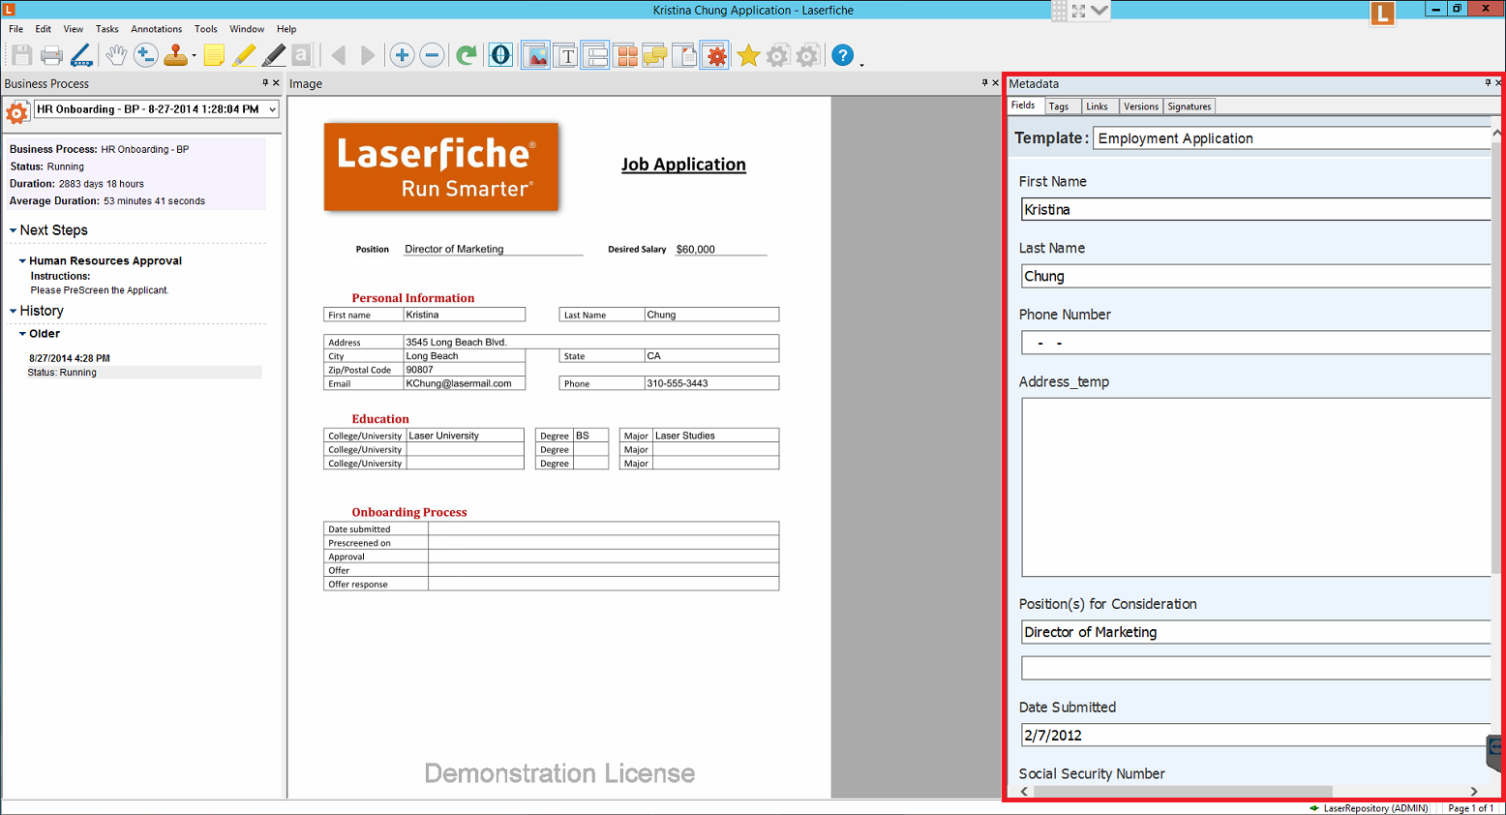The image size is (1506, 815).
Task: Click the green Rotate arrow icon
Action: pyautogui.click(x=467, y=55)
